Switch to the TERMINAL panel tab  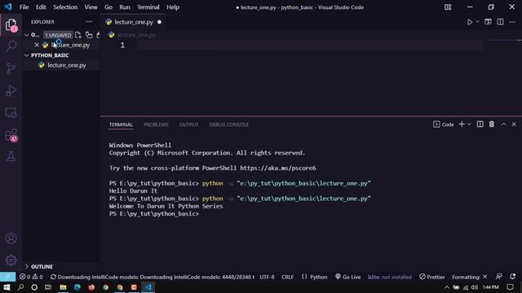point(121,125)
